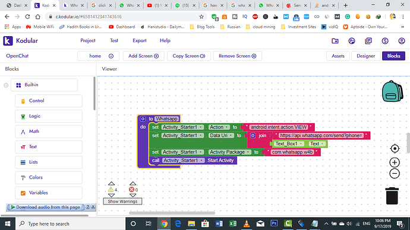Click the blocks panel vertical scrollbar
This screenshot has height=230, width=410.
click(94, 93)
